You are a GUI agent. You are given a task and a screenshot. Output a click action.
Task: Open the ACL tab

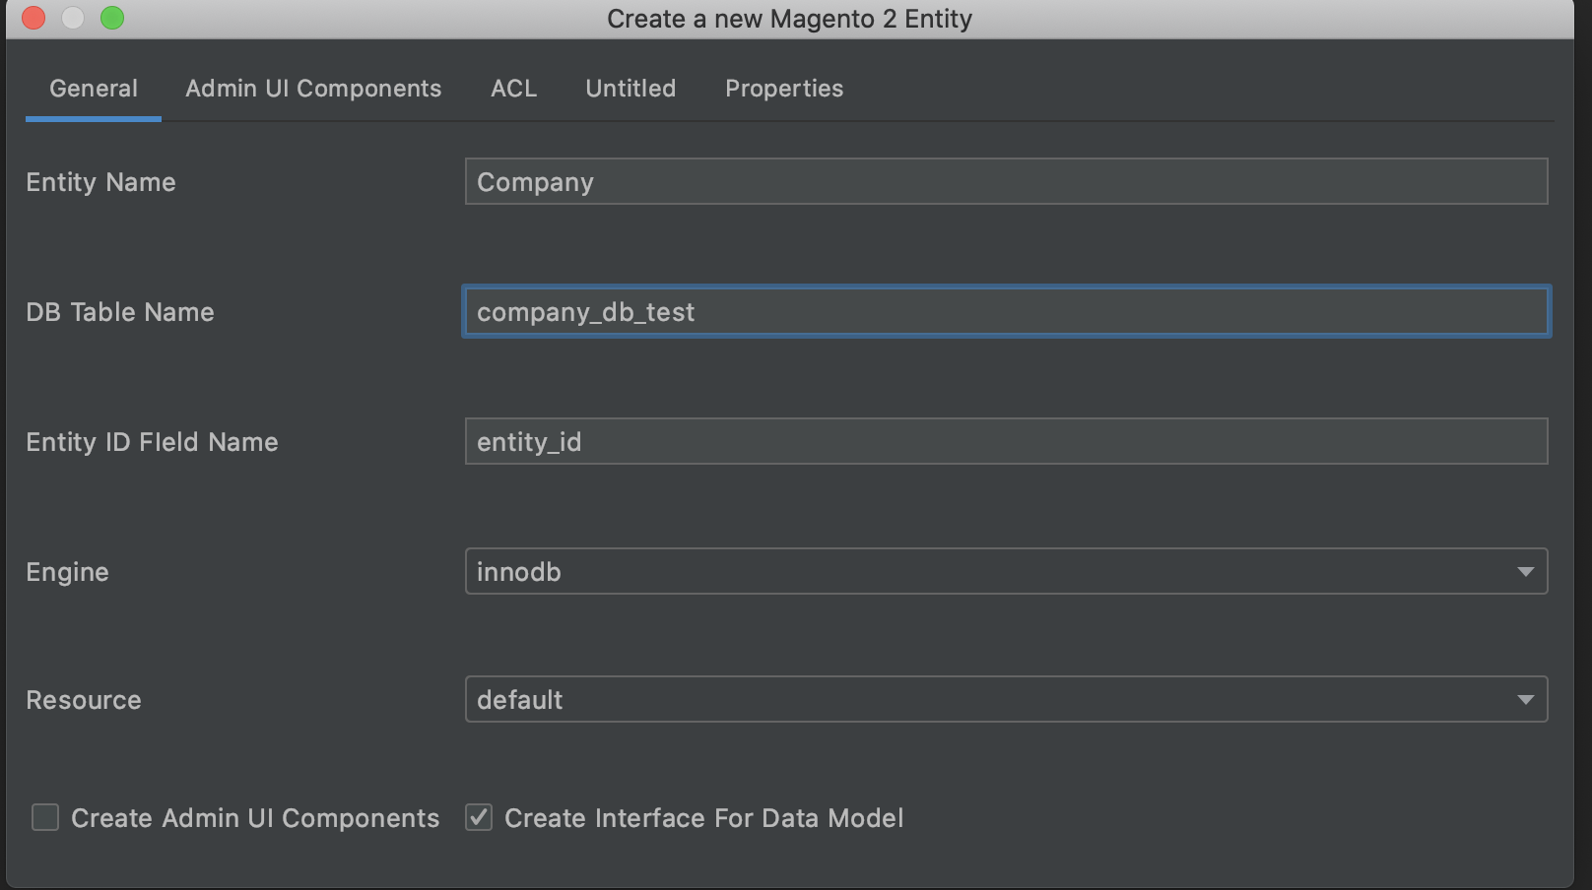(513, 89)
